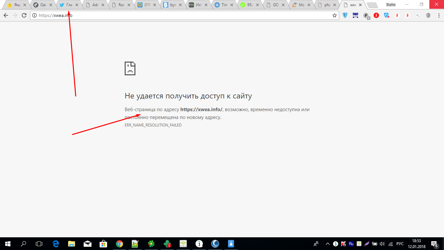The width and height of the screenshot is (444, 250).
Task: Show hidden system tray icons
Action: tap(327, 243)
